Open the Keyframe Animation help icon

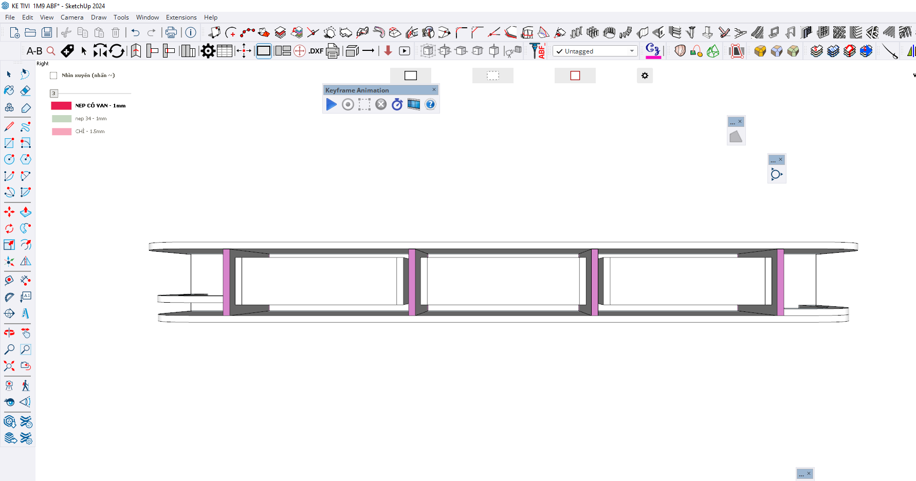(x=430, y=105)
